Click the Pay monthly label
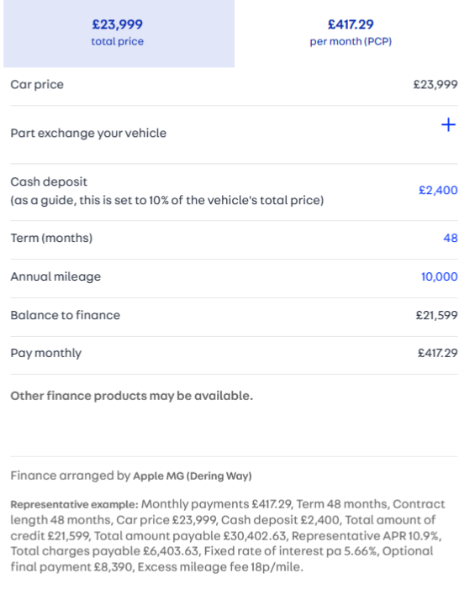This screenshot has width=475, height=589. [46, 354]
